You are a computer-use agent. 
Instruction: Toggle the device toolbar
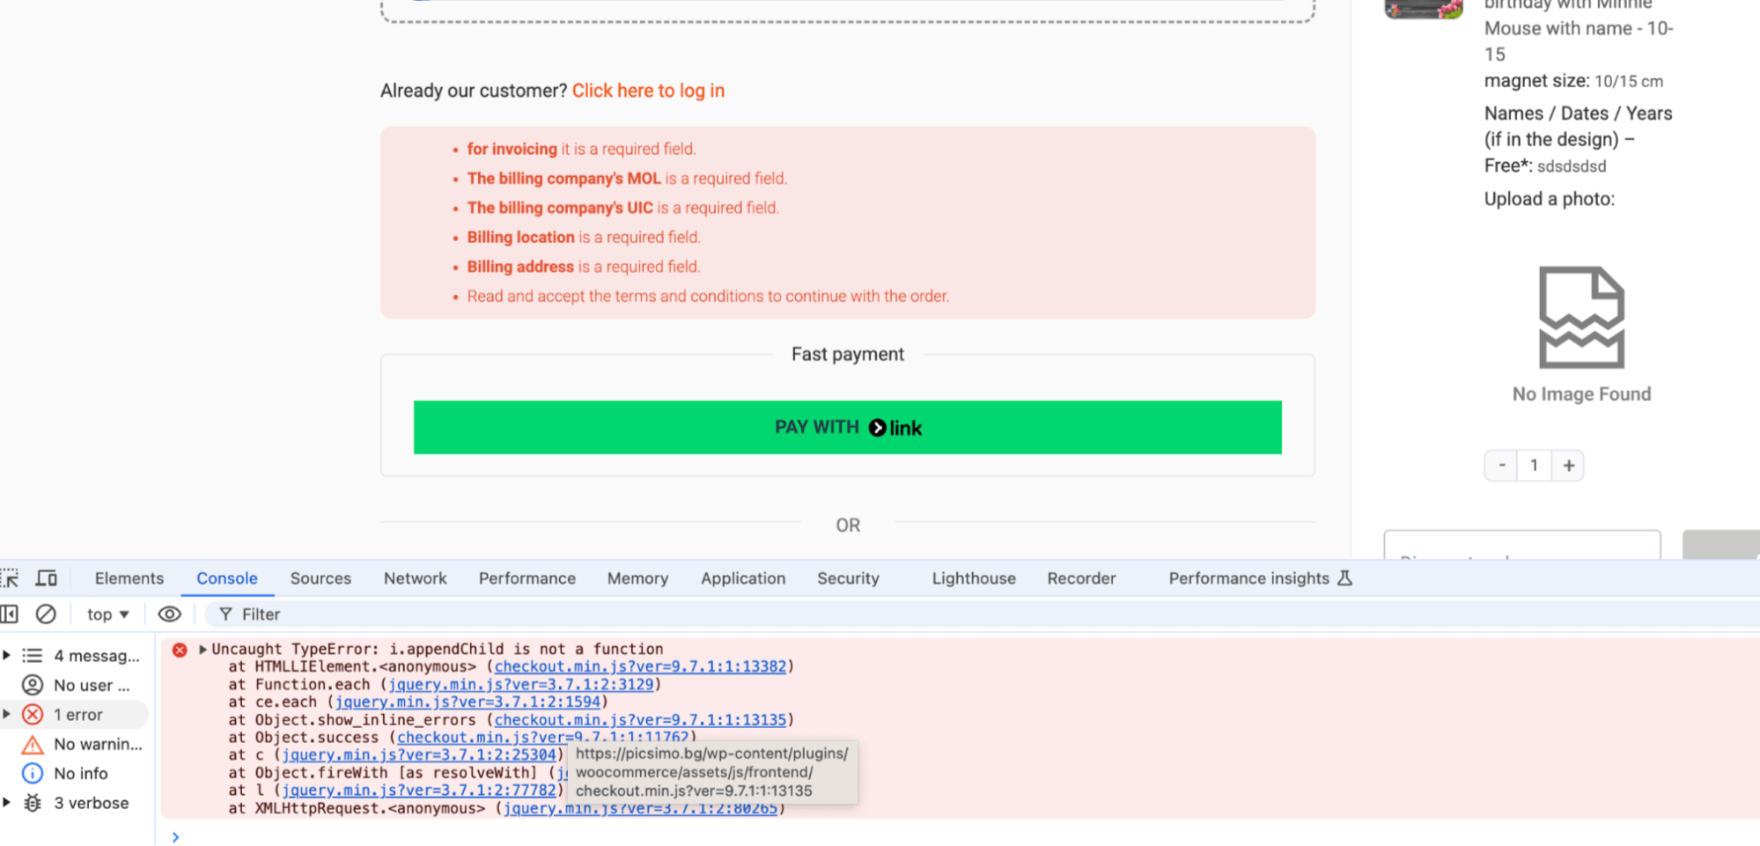(x=47, y=578)
